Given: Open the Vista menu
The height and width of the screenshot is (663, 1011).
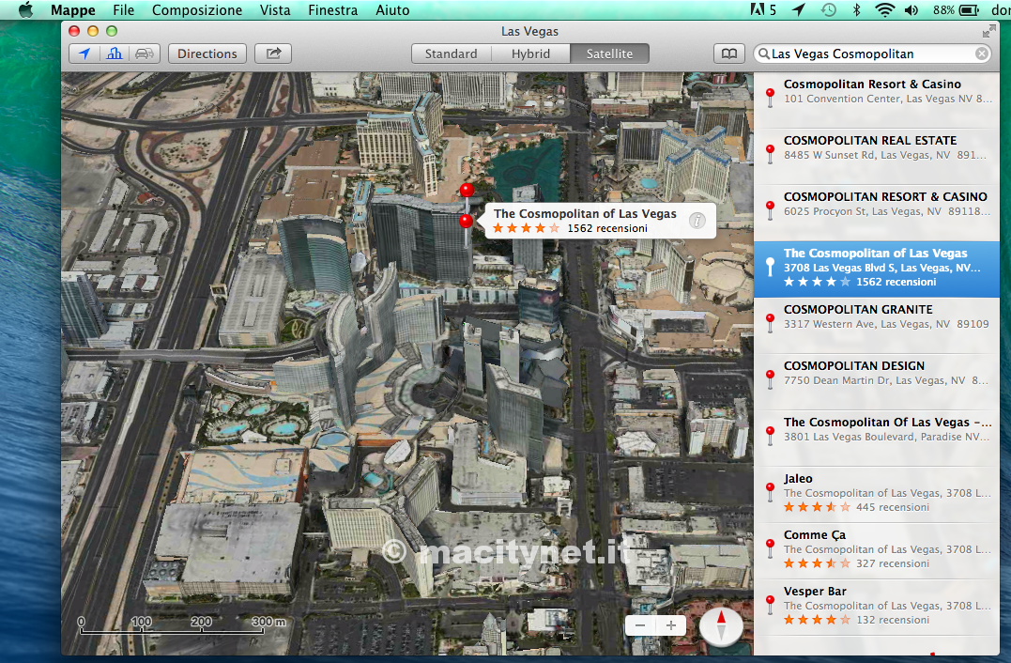Looking at the screenshot, I should tap(275, 9).
